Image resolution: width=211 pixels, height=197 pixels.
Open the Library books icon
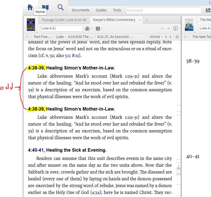[x=45, y=7]
